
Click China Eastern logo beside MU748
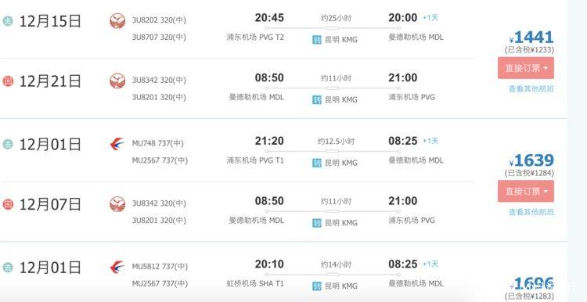[x=117, y=144]
